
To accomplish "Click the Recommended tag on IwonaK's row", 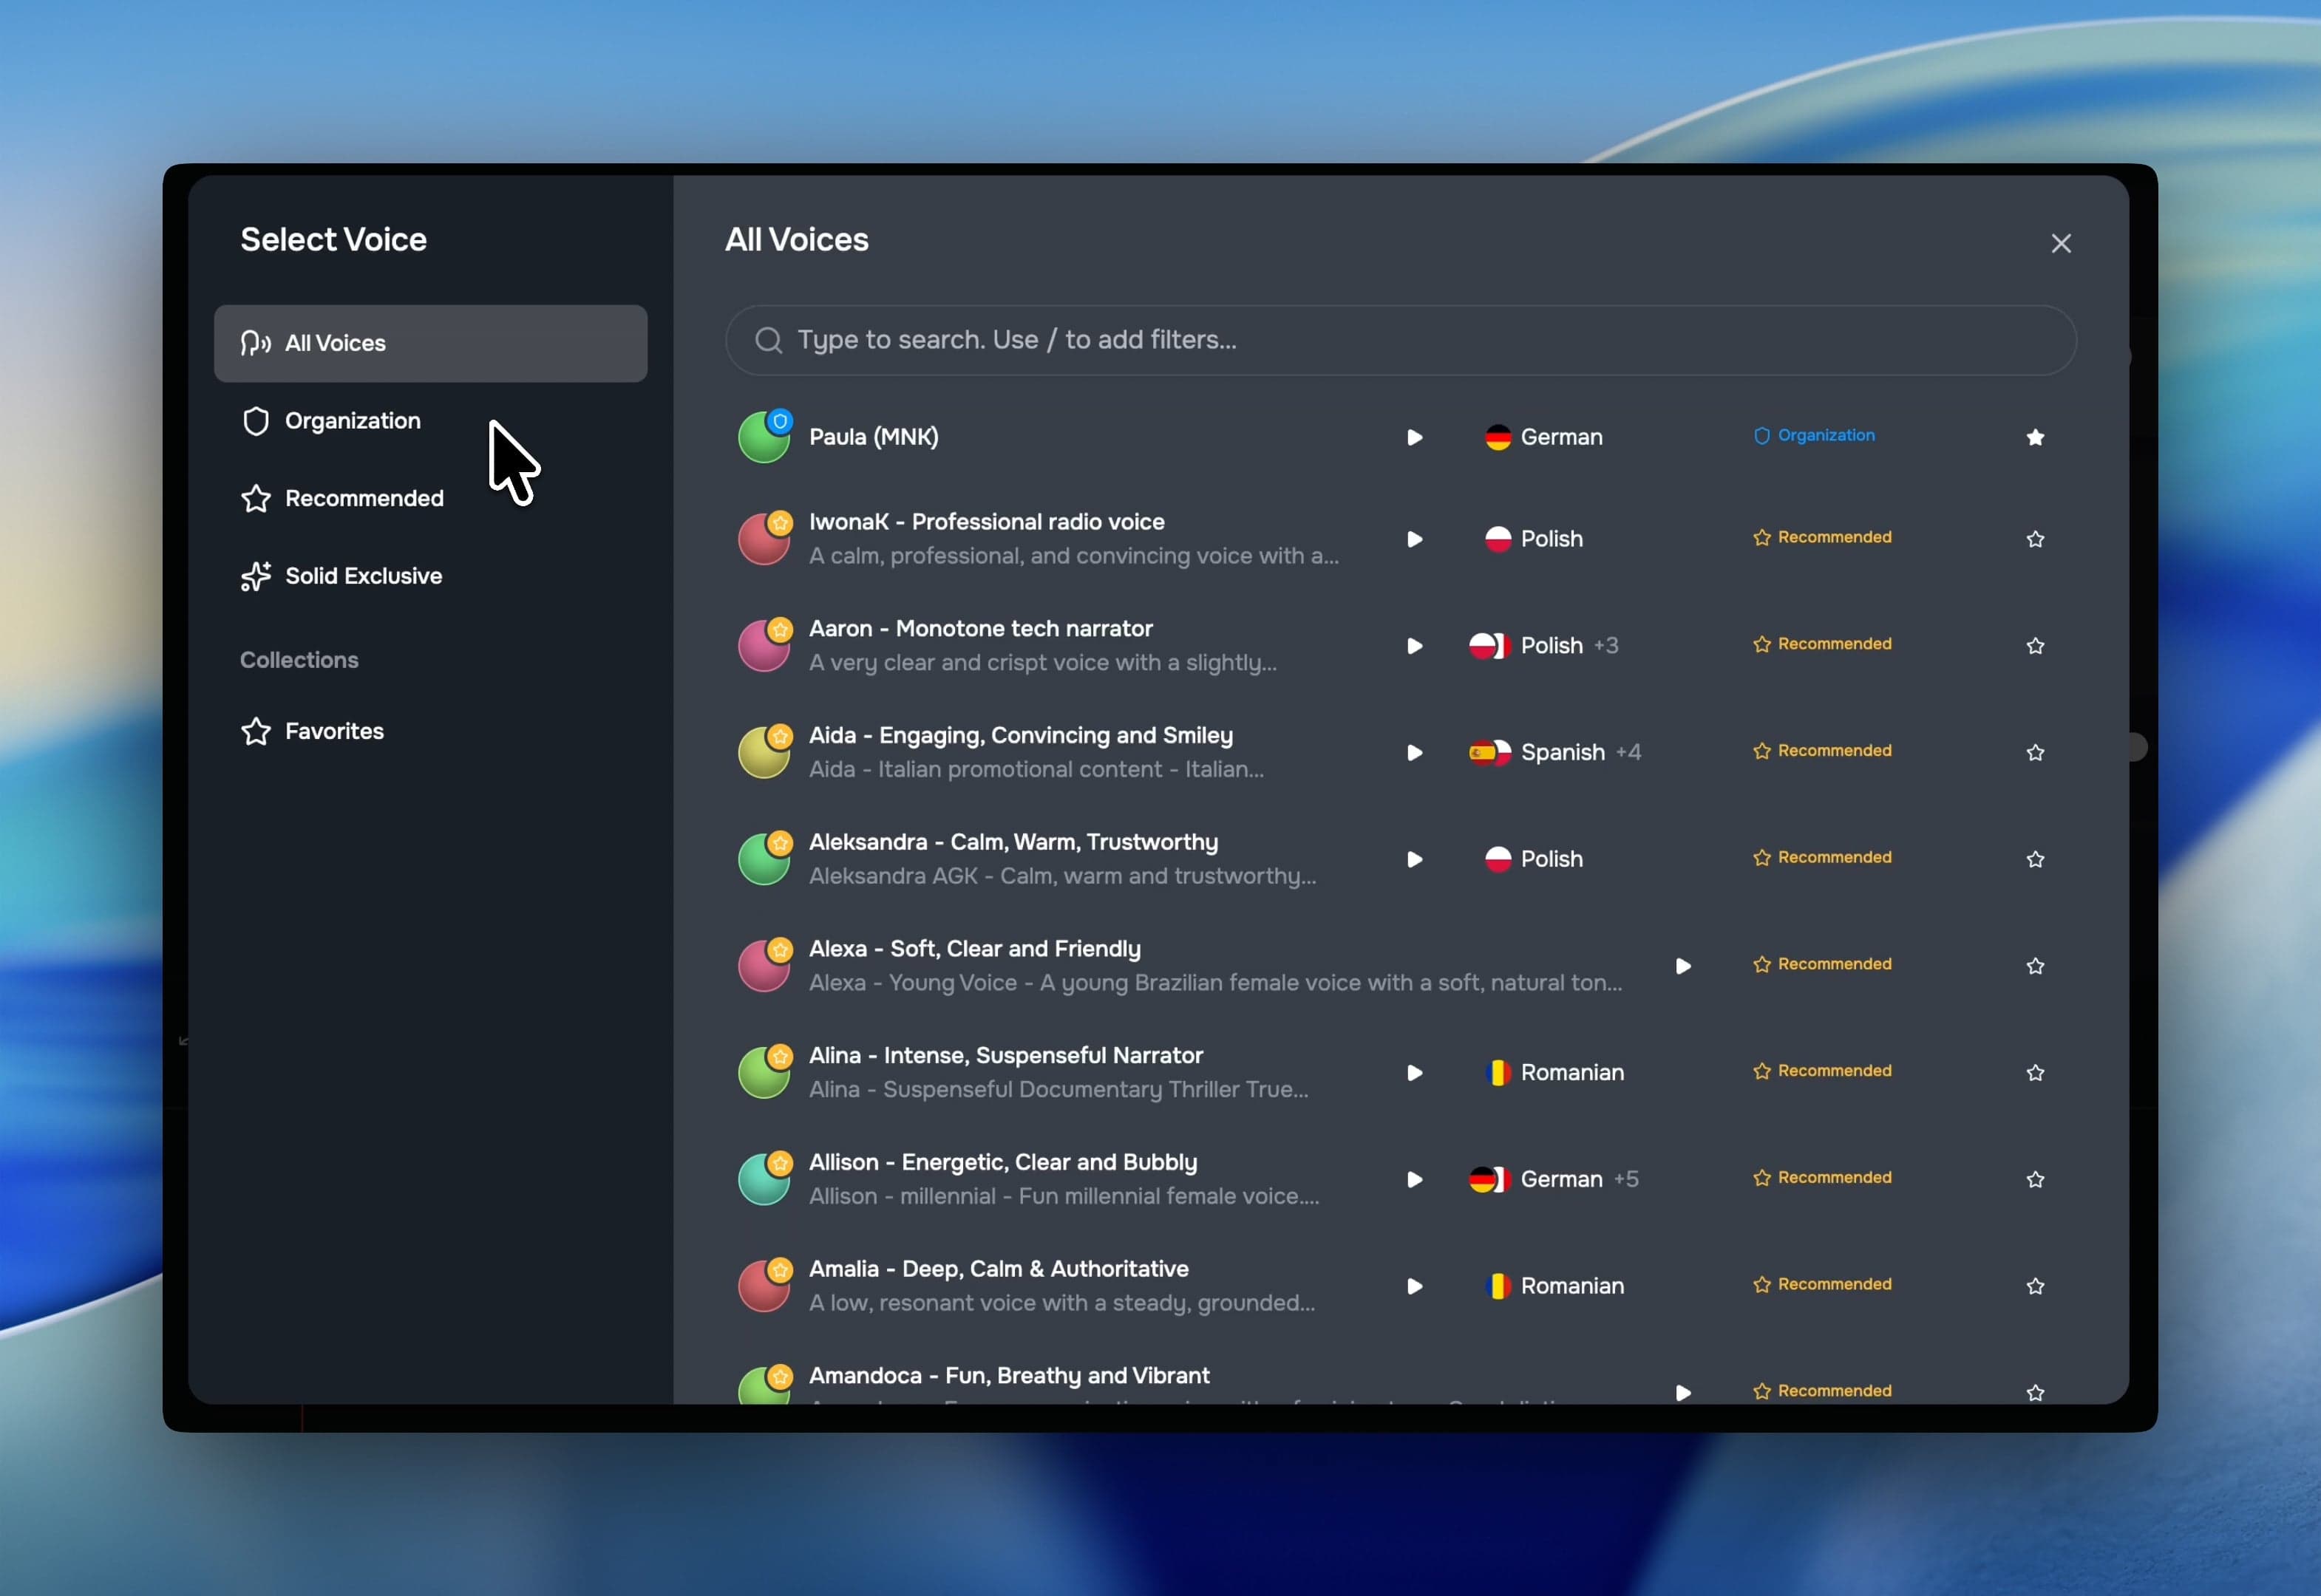I will 1822,538.
